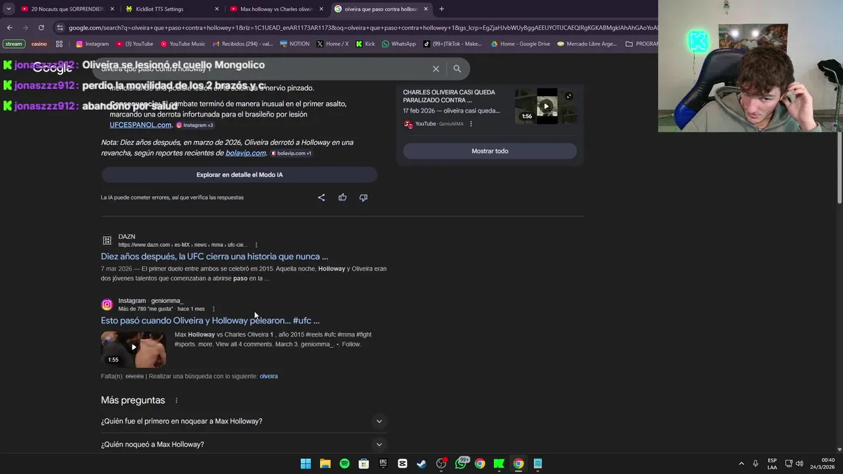
Task: Click the microphone tray icon
Action: pyautogui.click(x=755, y=463)
